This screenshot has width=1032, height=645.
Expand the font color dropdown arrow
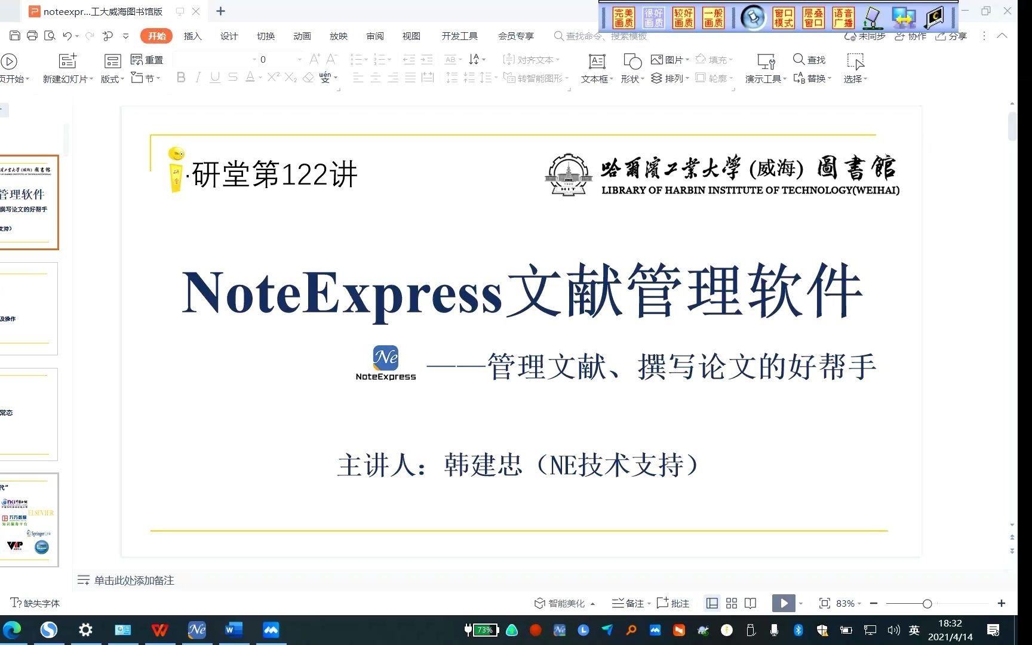tap(260, 78)
